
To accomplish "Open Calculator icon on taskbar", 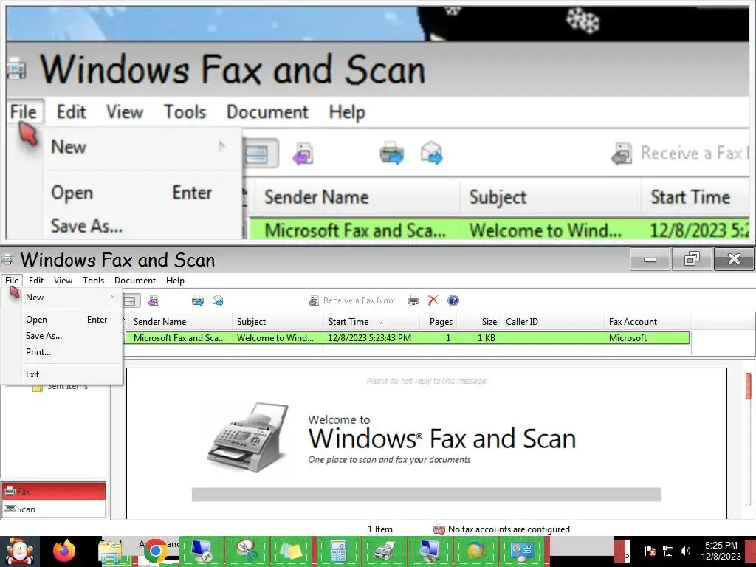I will [x=338, y=551].
